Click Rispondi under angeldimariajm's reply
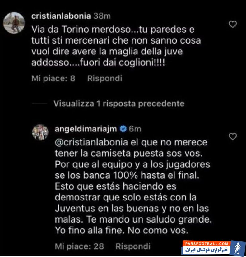This screenshot has height=257, width=246. pos(133,246)
